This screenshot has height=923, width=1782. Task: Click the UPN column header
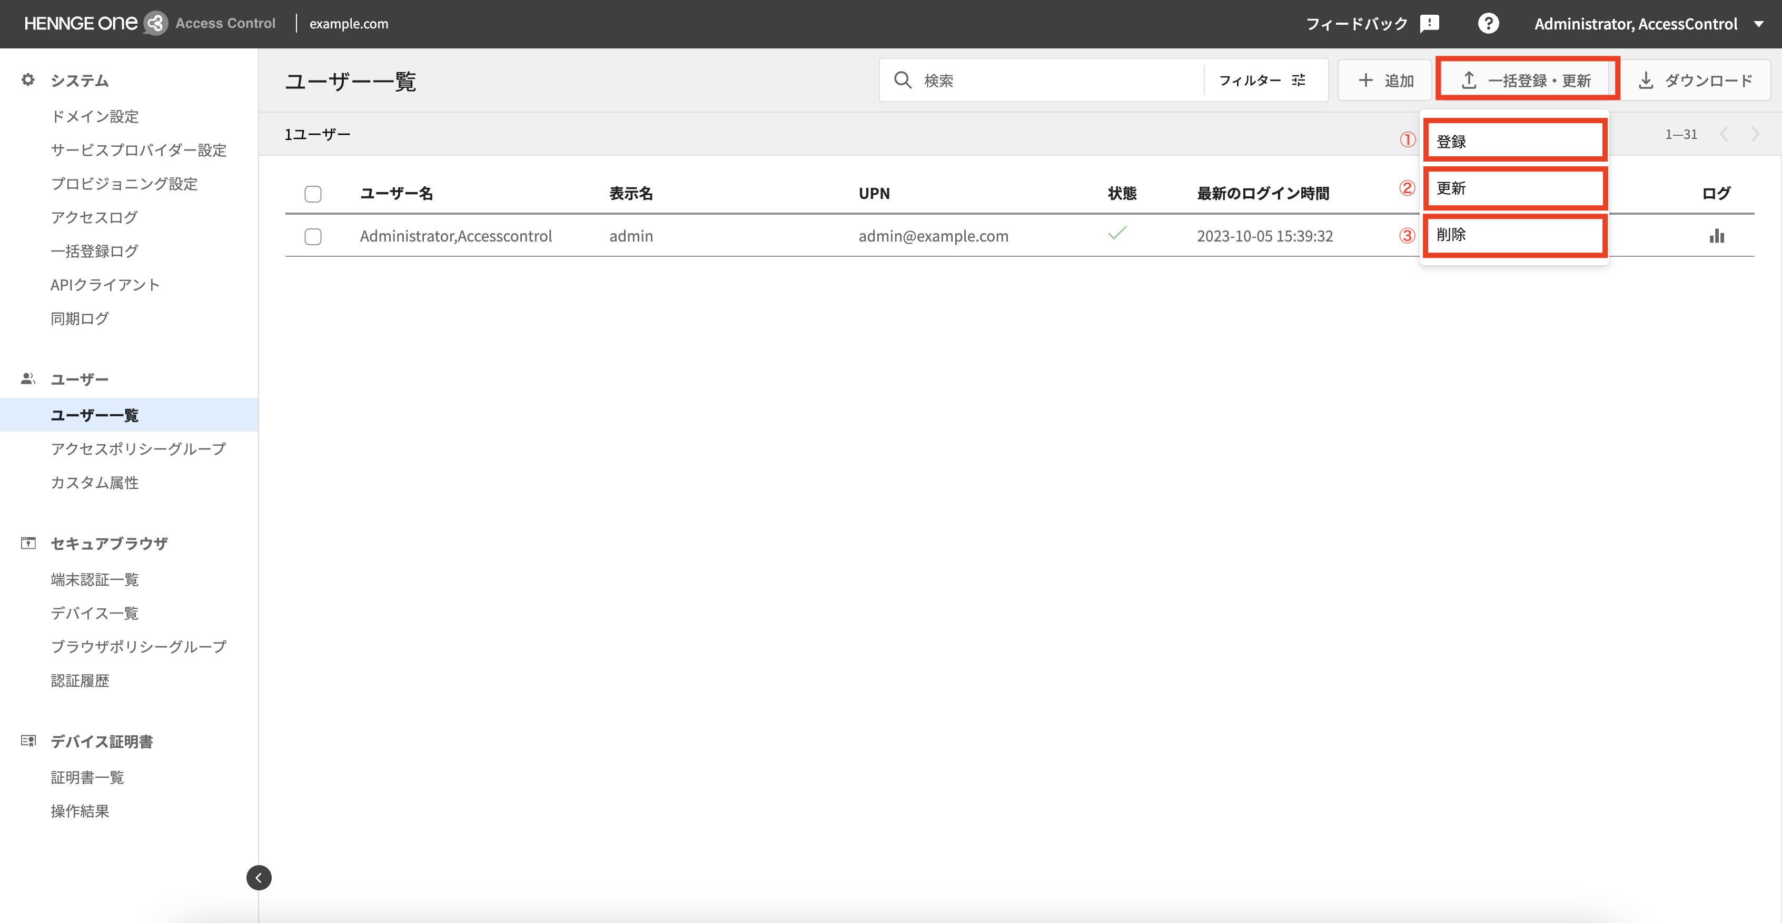(x=874, y=194)
